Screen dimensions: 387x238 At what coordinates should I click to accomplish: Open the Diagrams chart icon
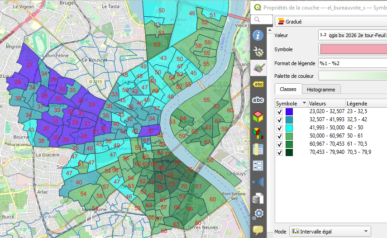coord(258,133)
